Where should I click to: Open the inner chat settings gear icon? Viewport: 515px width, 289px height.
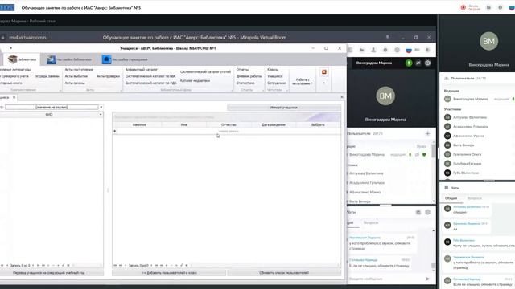pos(427,212)
